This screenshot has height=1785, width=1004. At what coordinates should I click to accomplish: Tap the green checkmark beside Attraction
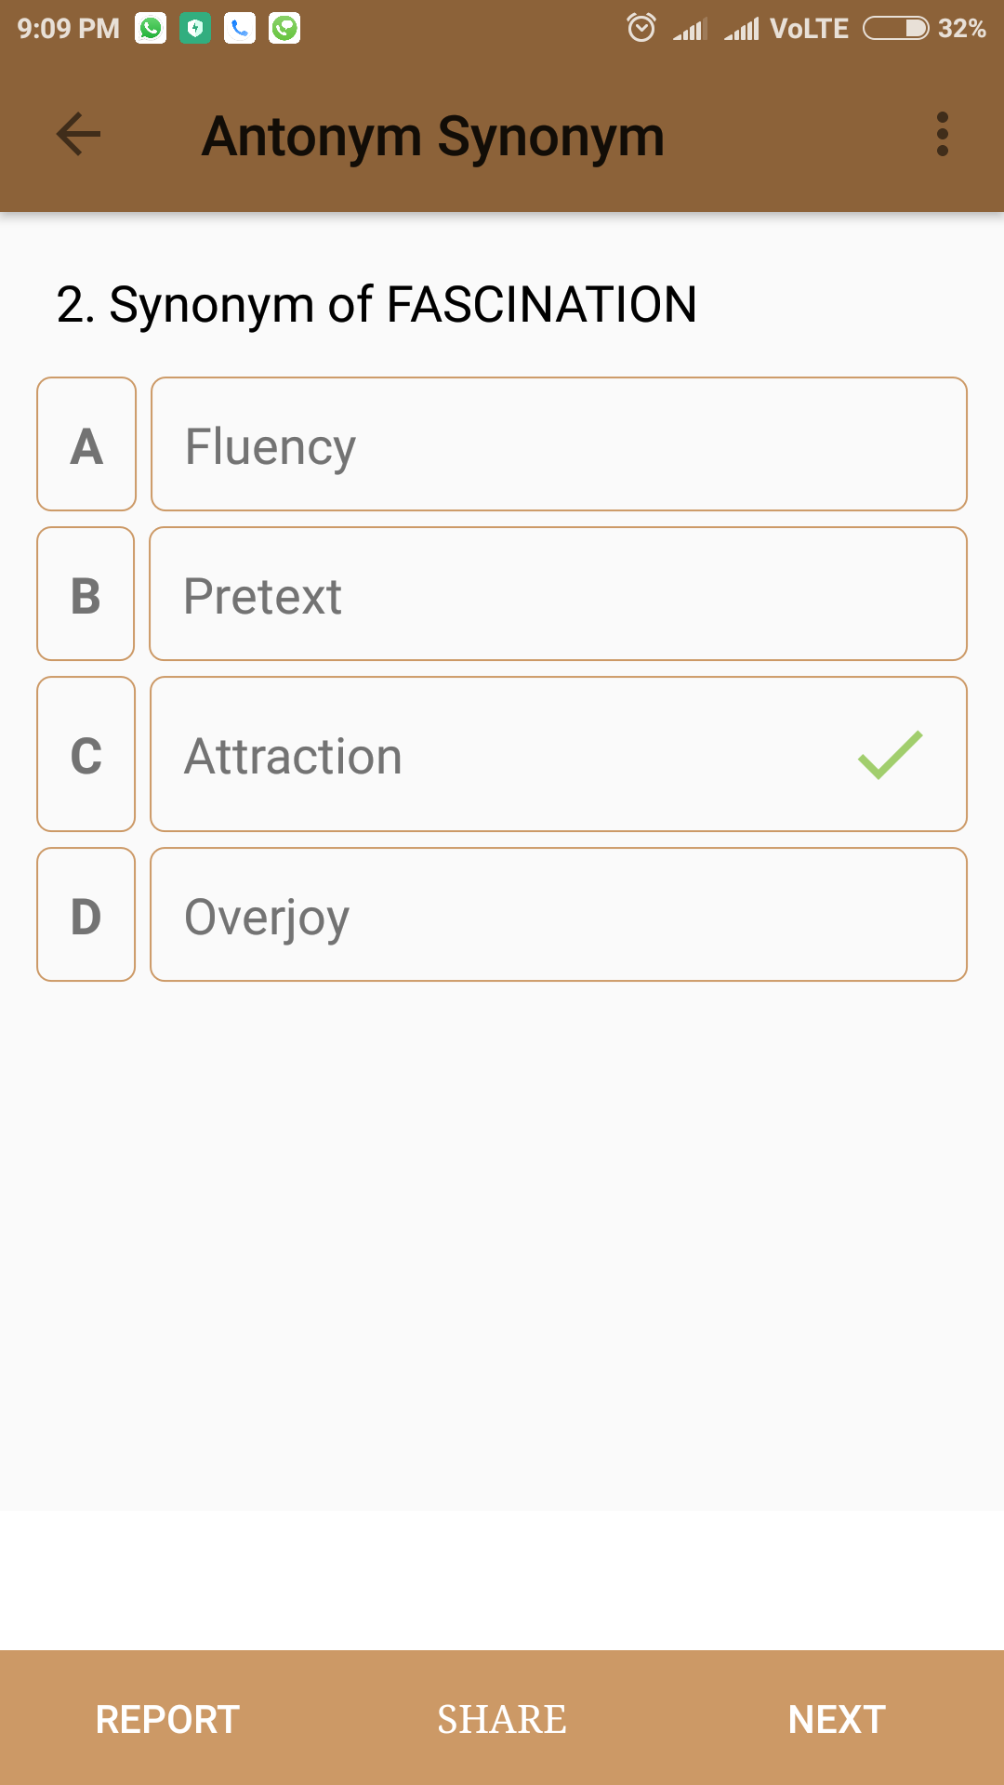[890, 754]
